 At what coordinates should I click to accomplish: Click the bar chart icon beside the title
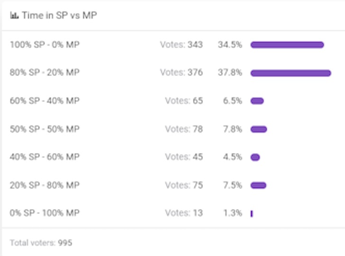[x=14, y=16]
